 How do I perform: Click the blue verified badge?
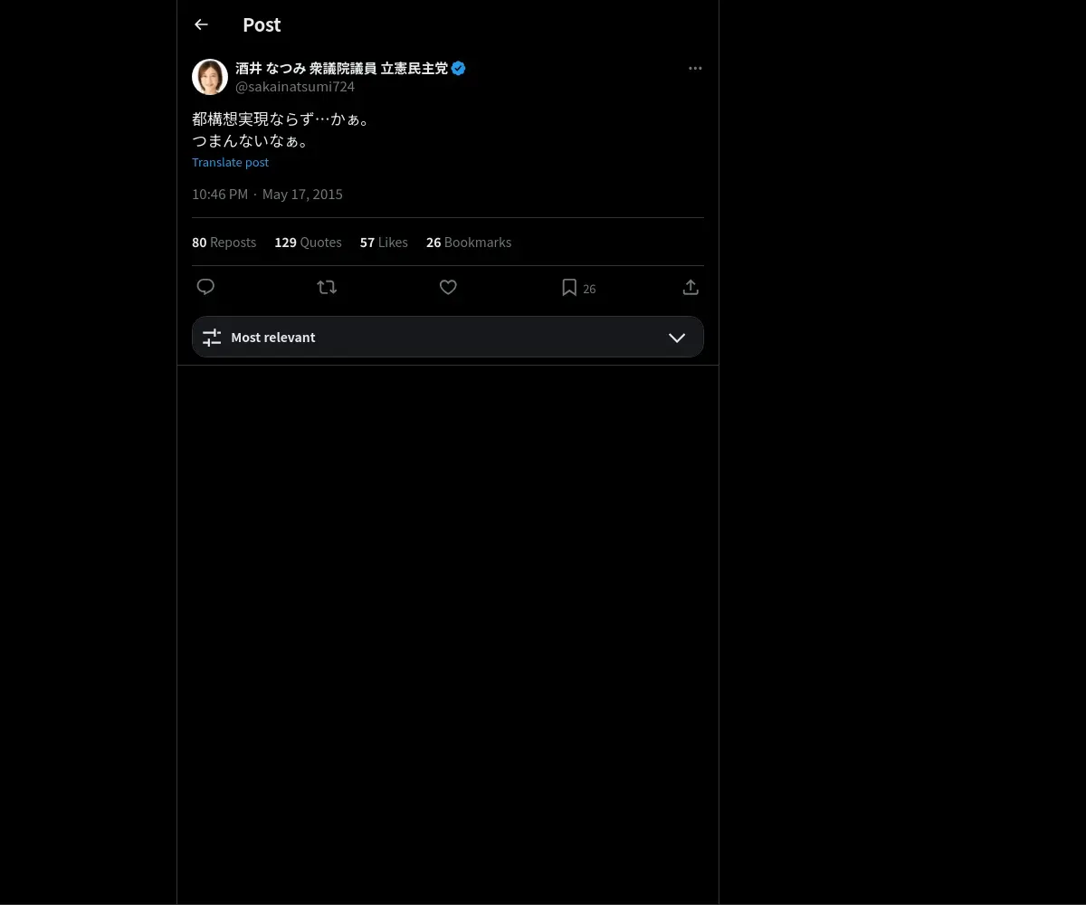click(459, 68)
